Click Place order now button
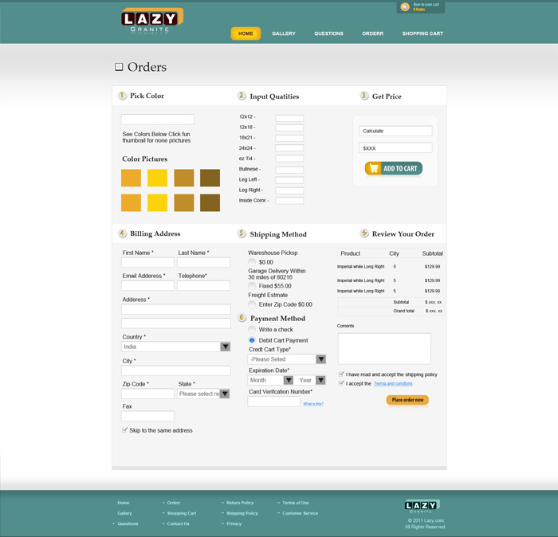This screenshot has height=537, width=558. 407,400
